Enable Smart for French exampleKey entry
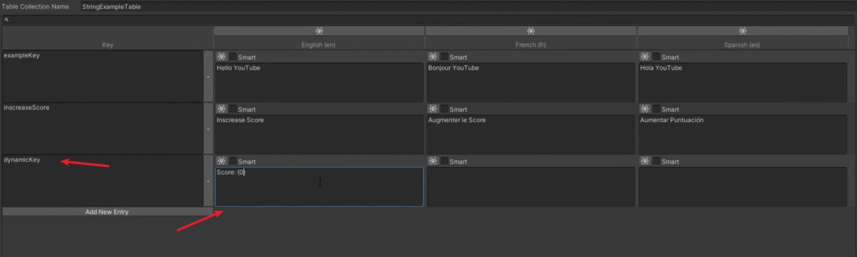The image size is (857, 257). tap(445, 57)
